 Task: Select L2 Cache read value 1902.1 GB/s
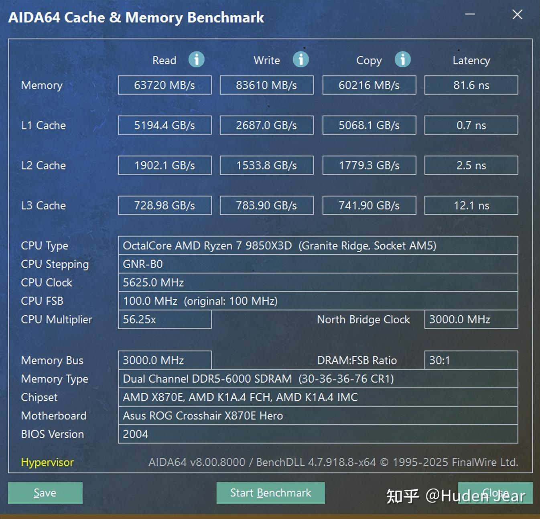click(165, 165)
